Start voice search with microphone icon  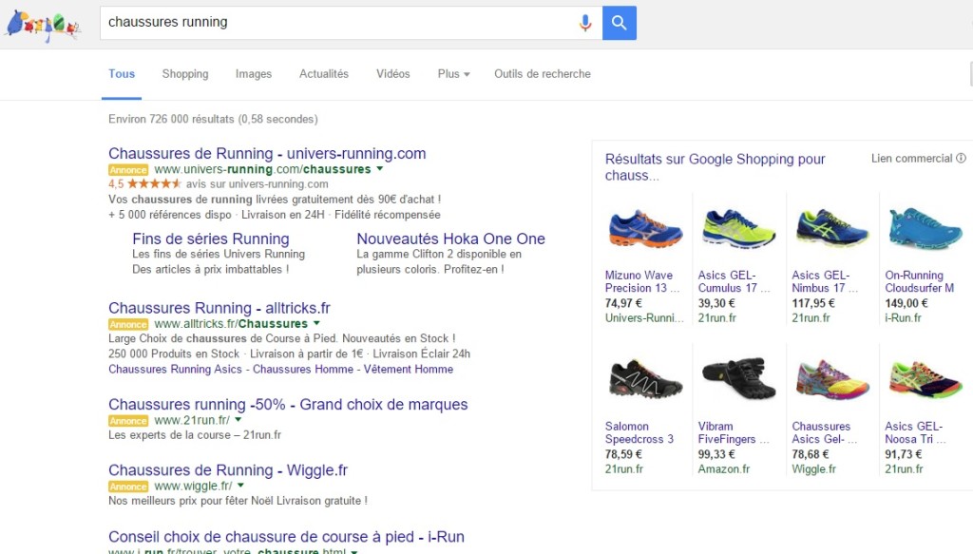[584, 23]
